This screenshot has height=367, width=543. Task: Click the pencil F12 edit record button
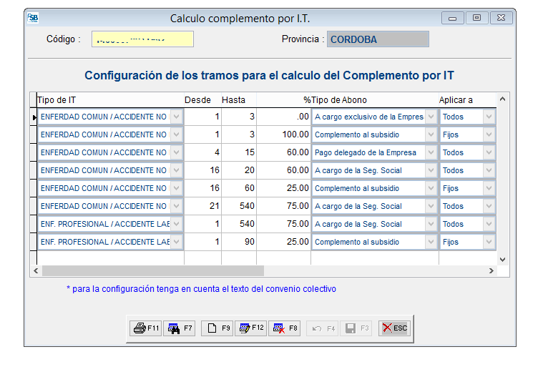pos(251,328)
